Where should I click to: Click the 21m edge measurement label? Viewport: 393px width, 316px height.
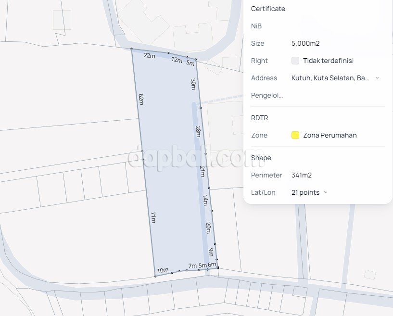coord(202,171)
